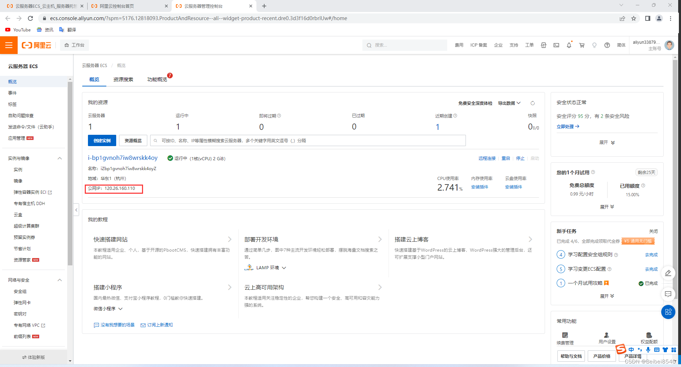Switch to the 概览 tab

coord(94,79)
